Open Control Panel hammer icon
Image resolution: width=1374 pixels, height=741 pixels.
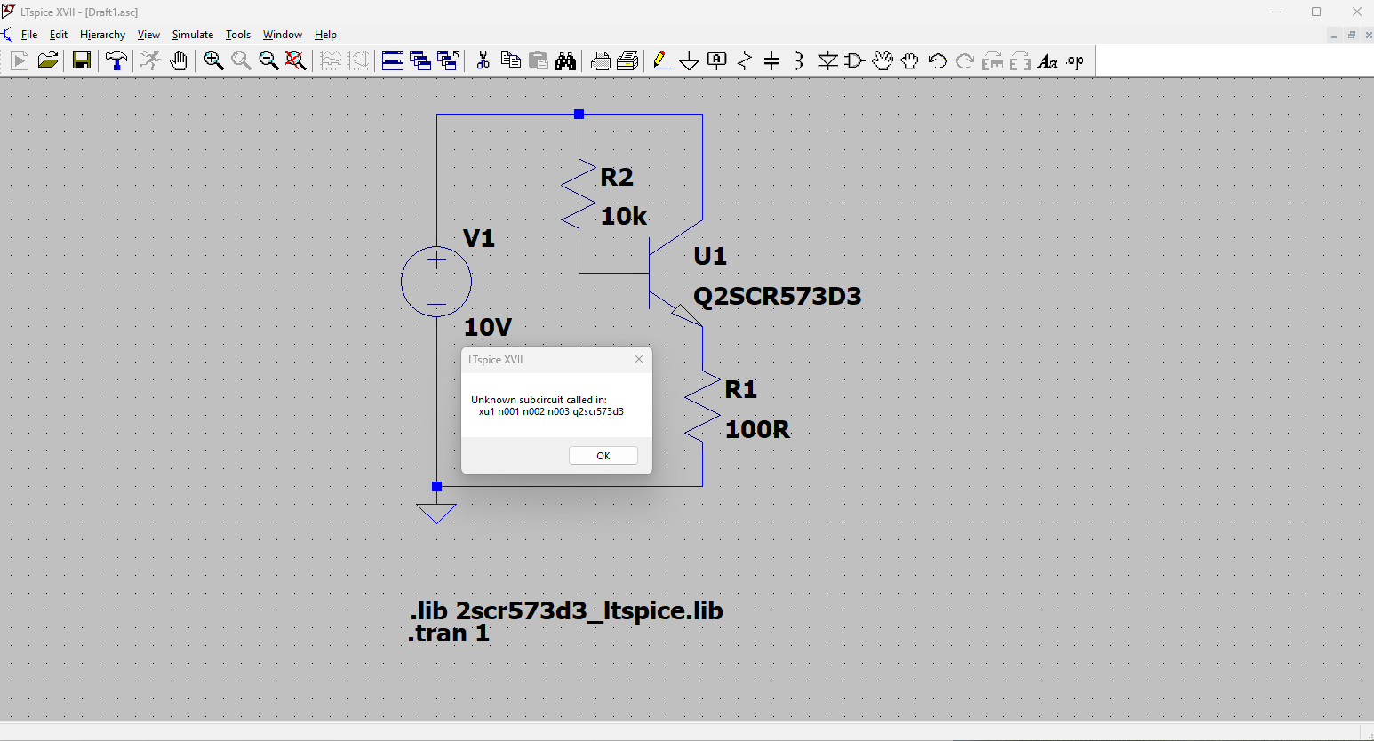(116, 60)
